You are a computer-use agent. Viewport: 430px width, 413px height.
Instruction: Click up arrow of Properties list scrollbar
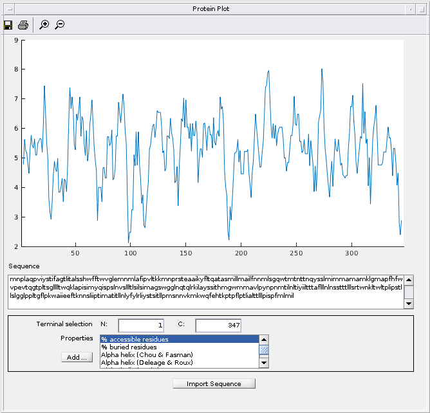point(263,339)
